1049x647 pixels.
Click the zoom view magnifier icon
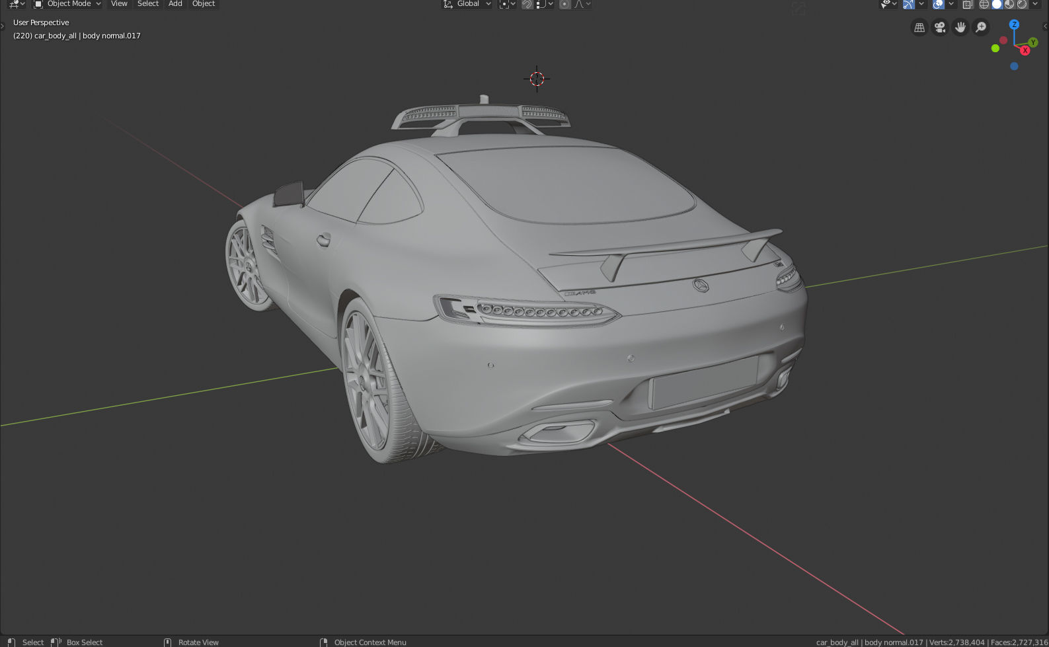click(981, 27)
